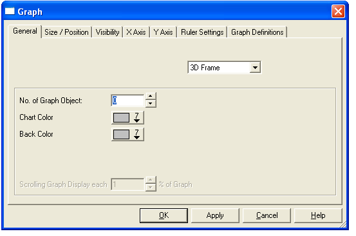Open the Y Axis tab
The image size is (356, 236).
tap(164, 32)
